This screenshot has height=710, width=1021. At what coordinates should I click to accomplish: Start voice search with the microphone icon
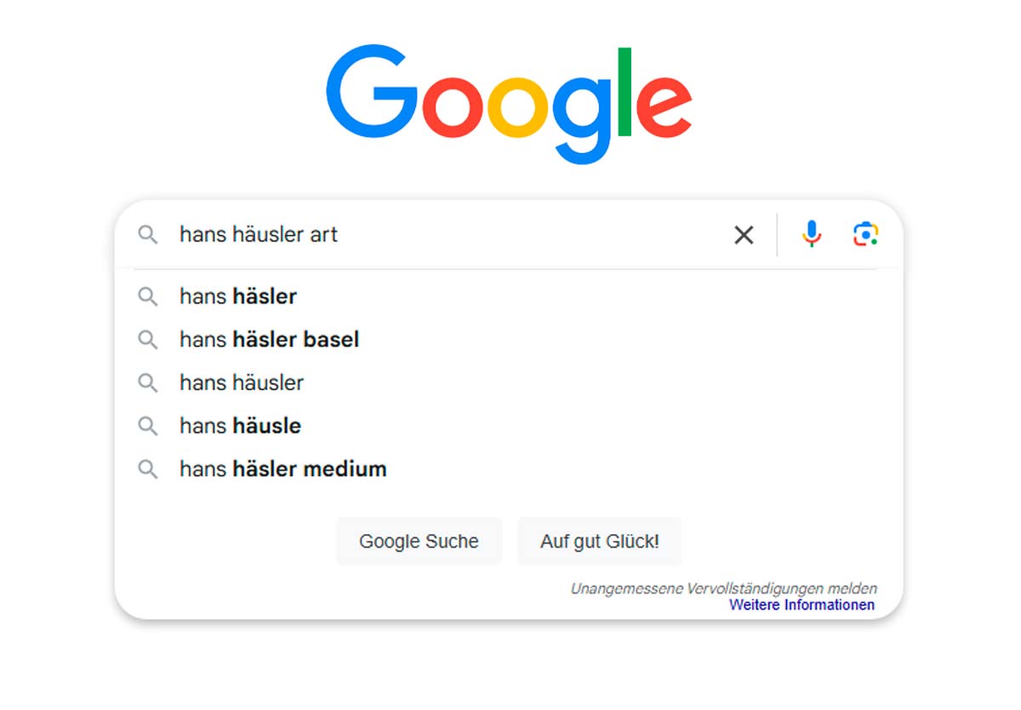pyautogui.click(x=812, y=234)
